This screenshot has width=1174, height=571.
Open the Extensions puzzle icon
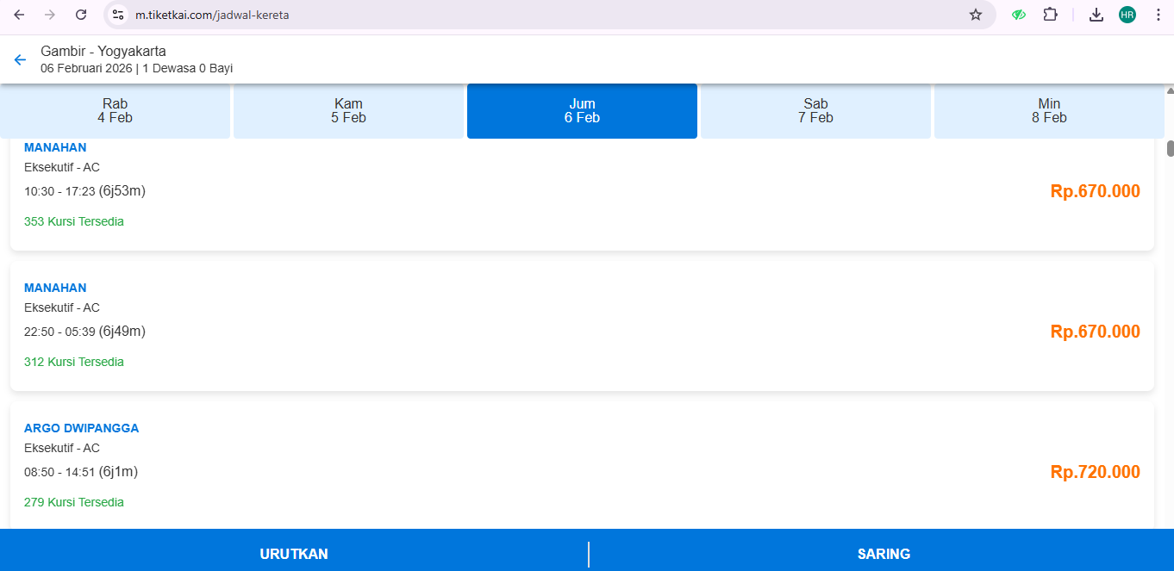pos(1050,15)
